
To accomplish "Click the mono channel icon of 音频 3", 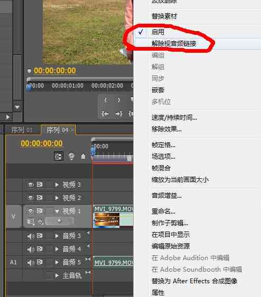I will pos(88,233).
